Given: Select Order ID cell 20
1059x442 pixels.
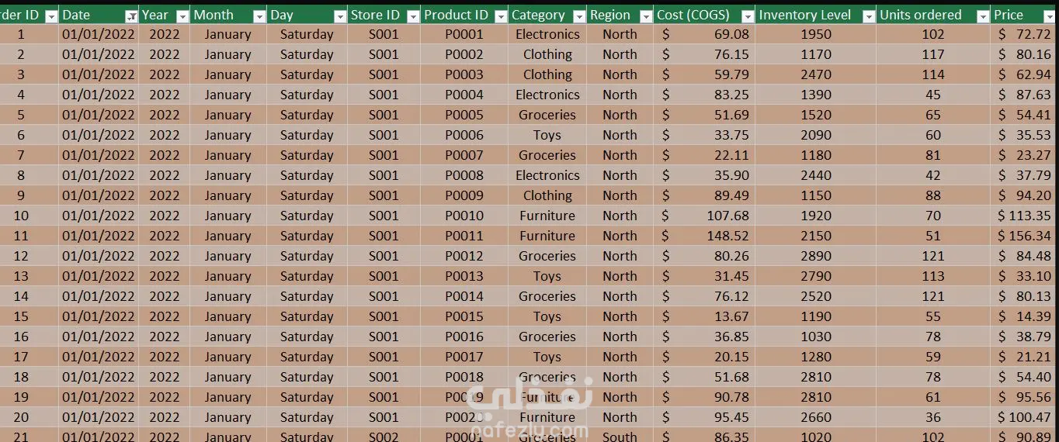Looking at the screenshot, I should [29, 417].
